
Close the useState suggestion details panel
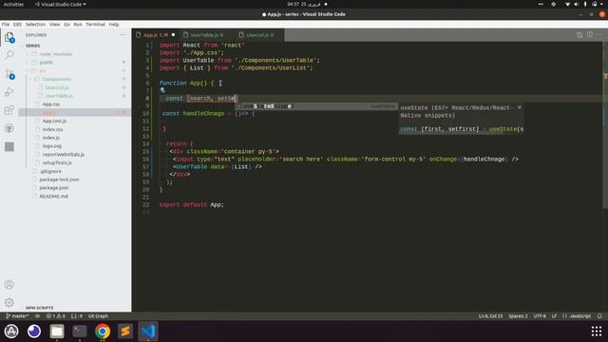tap(520, 107)
